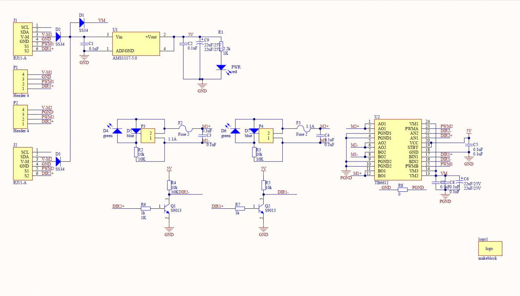This screenshot has width=520, height=296.
Task: Click the GND symbol below capacitor C1
Action: click(x=84, y=59)
